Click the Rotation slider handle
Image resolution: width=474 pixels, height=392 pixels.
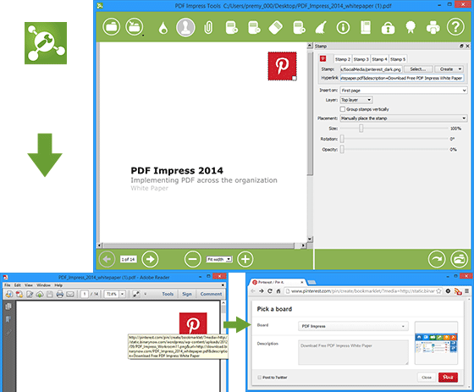342,139
